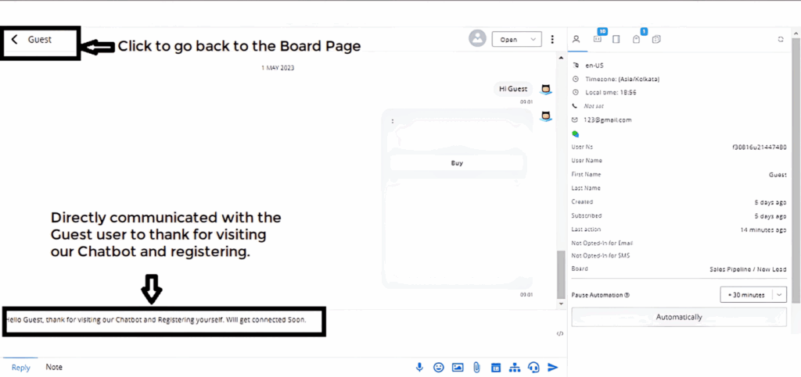Click the image upload icon
This screenshot has height=377, width=801.
point(458,367)
